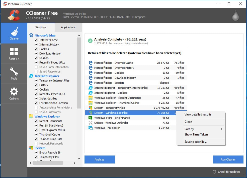
Task: Click Edge icon on Session result row
Action: tap(91, 83)
